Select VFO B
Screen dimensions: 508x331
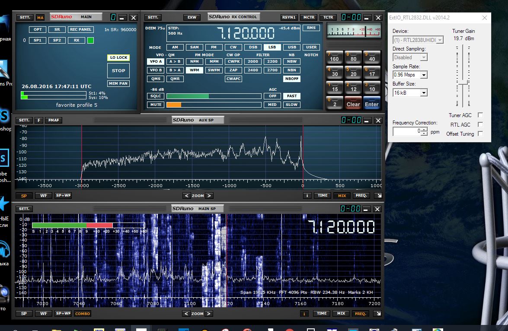tap(156, 70)
